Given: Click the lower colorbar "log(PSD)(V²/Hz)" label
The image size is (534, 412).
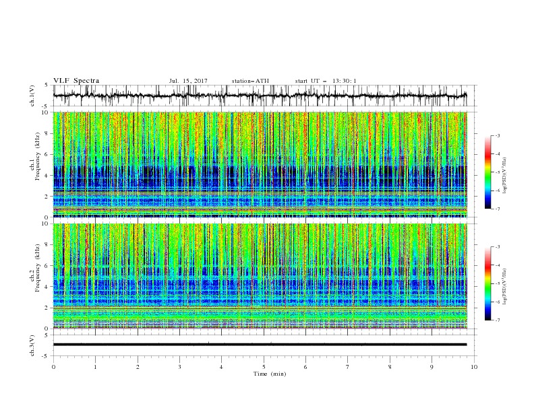Looking at the screenshot, I should tap(504, 286).
